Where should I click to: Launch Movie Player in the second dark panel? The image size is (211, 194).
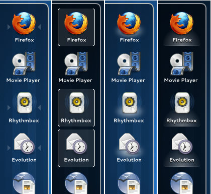point(76,63)
